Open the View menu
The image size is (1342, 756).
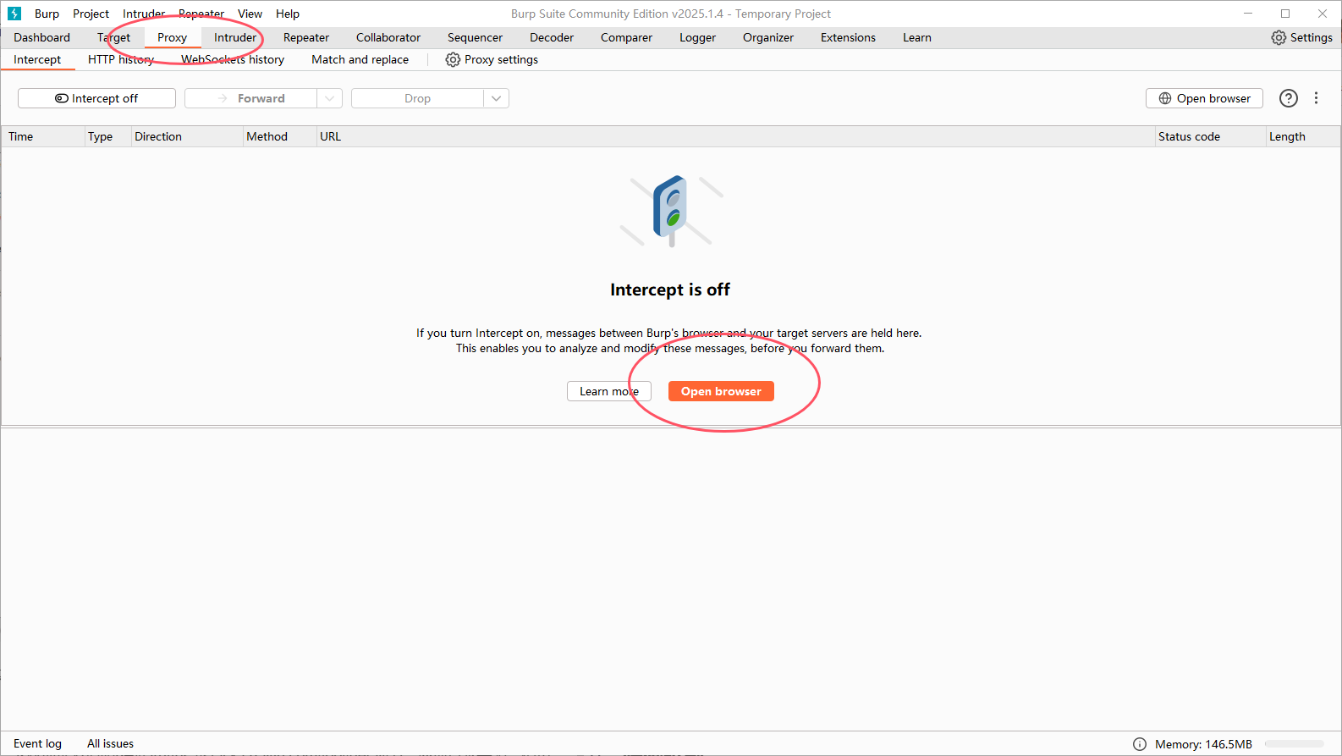[x=250, y=14]
